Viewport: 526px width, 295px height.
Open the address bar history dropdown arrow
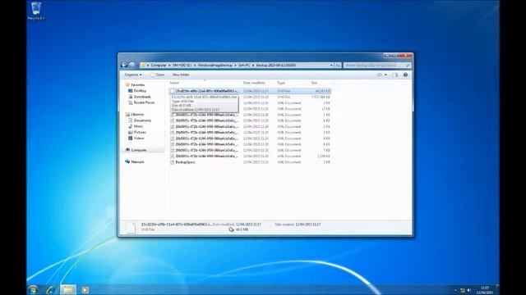coord(331,66)
